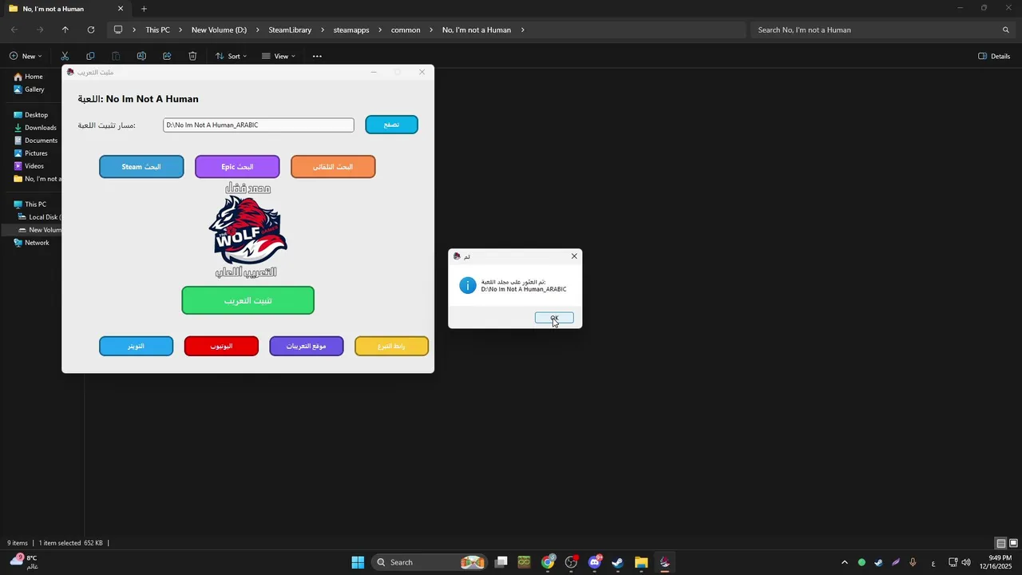The width and height of the screenshot is (1022, 575).
Task: Open Pictures in the navigation pane
Action: 36,153
